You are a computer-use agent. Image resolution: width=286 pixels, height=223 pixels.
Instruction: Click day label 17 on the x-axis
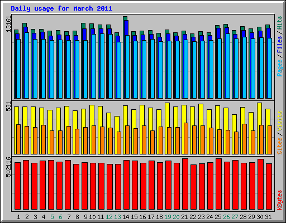[x=151, y=217]
